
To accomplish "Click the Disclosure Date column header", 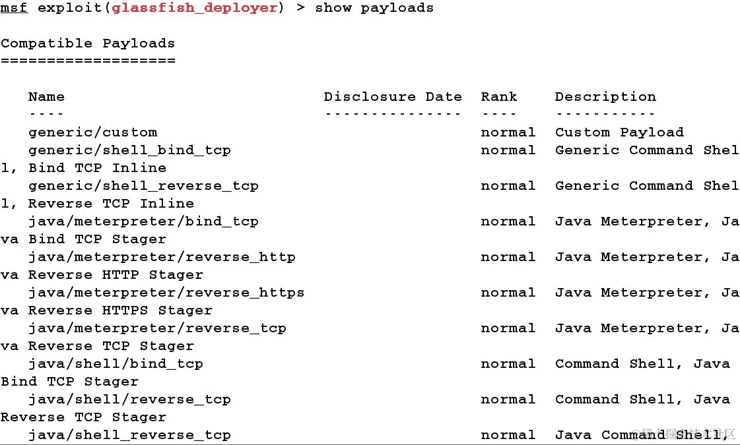I will tap(393, 97).
